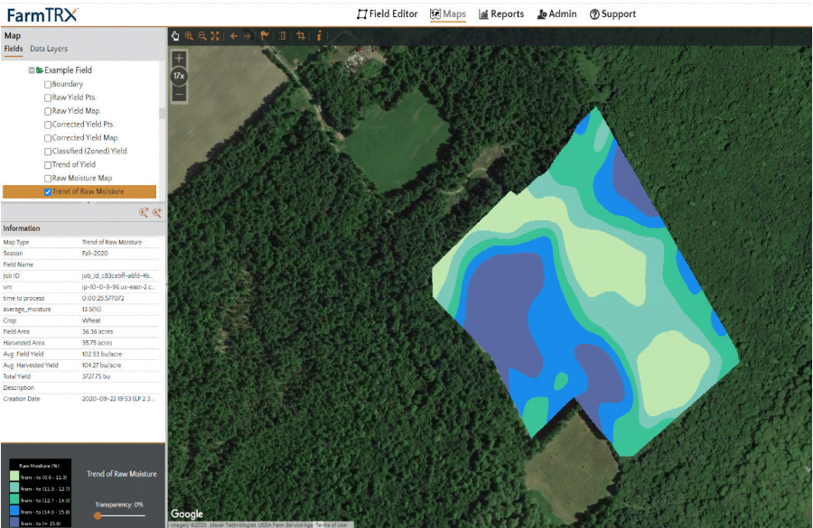This screenshot has height=528, width=813.
Task: Click the Google logo on map
Action: (187, 514)
